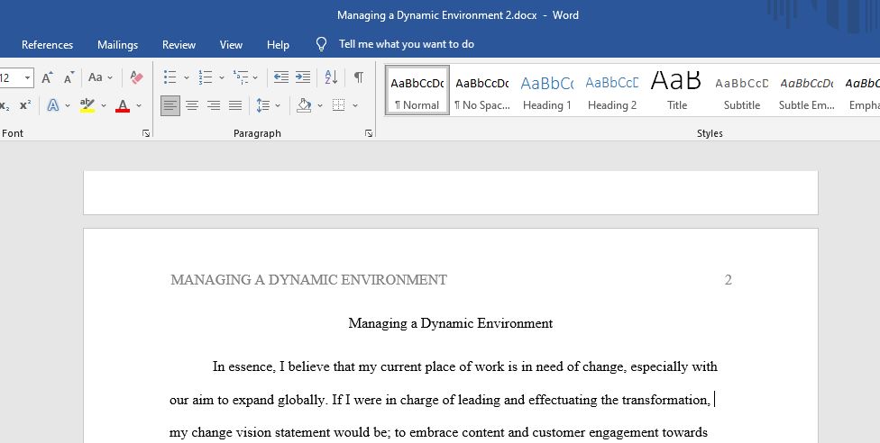The height and width of the screenshot is (443, 880).
Task: Launch the Font dialog box
Action: 146,133
